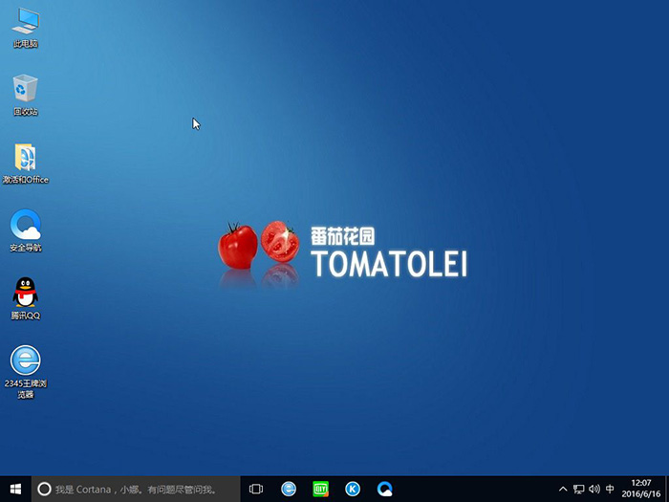Launch 腾讯QQ penguin icon
Image resolution: width=669 pixels, height=502 pixels.
click(26, 294)
